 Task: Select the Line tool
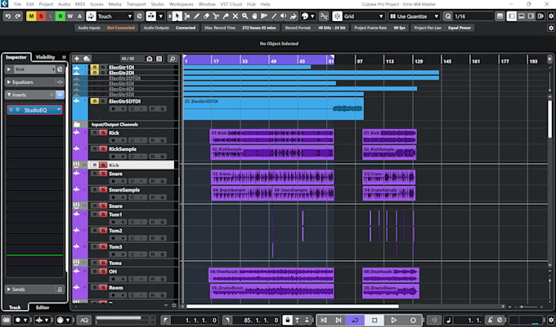coord(274,16)
